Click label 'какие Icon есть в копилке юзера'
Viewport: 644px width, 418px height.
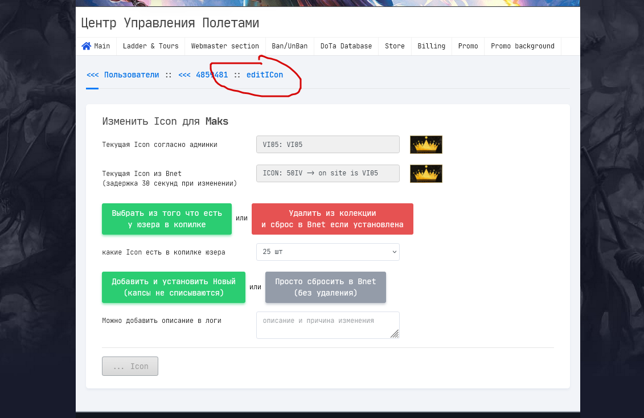click(x=163, y=252)
